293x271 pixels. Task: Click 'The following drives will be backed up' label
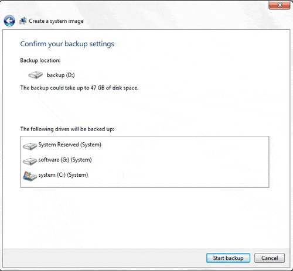click(x=67, y=129)
